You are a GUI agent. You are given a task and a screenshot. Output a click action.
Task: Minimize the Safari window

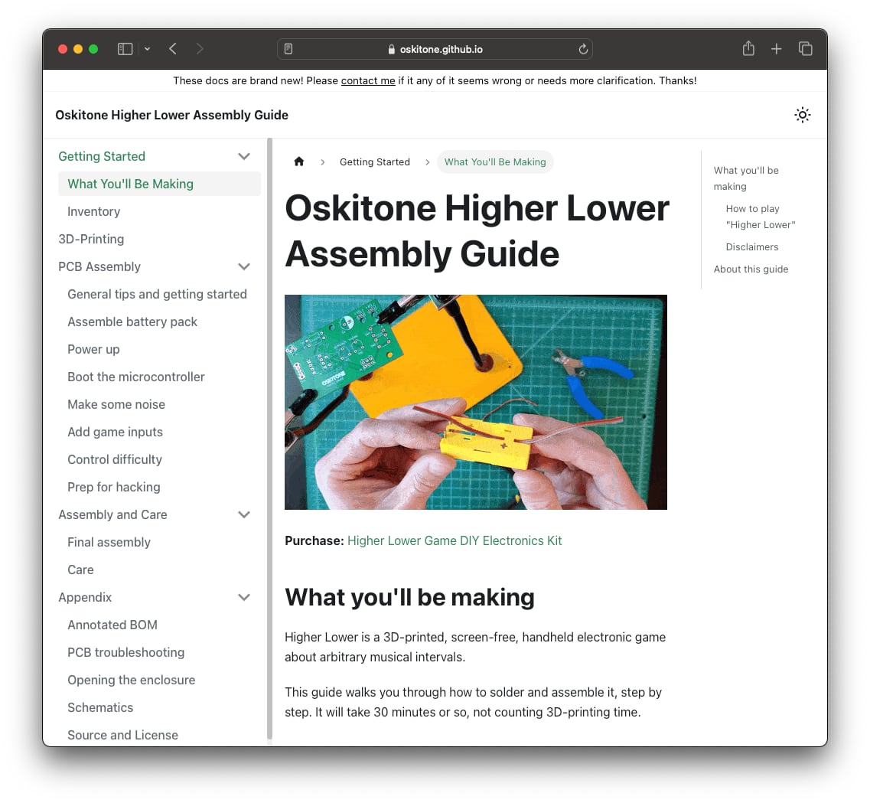point(78,50)
